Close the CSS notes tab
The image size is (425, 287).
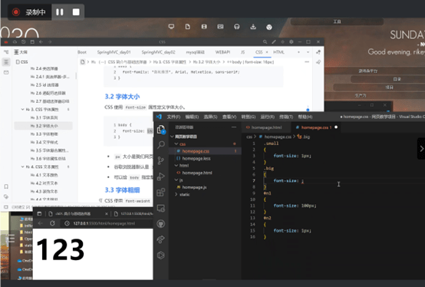pyautogui.click(x=267, y=52)
